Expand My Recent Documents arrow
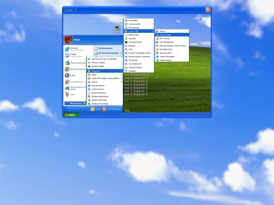274x205 pixels. 121,53
